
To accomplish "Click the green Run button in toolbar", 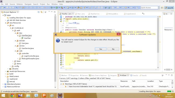I will [x=57, y=8].
